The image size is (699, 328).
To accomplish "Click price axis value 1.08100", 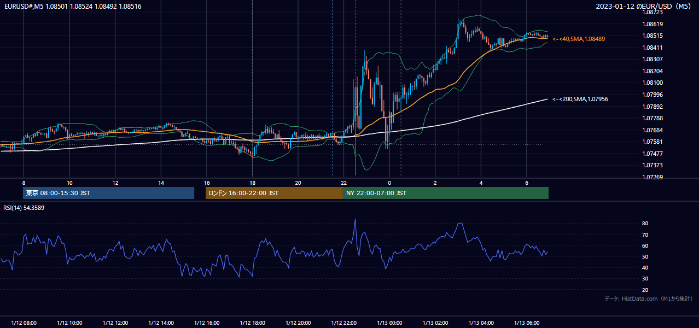I will coord(653,83).
